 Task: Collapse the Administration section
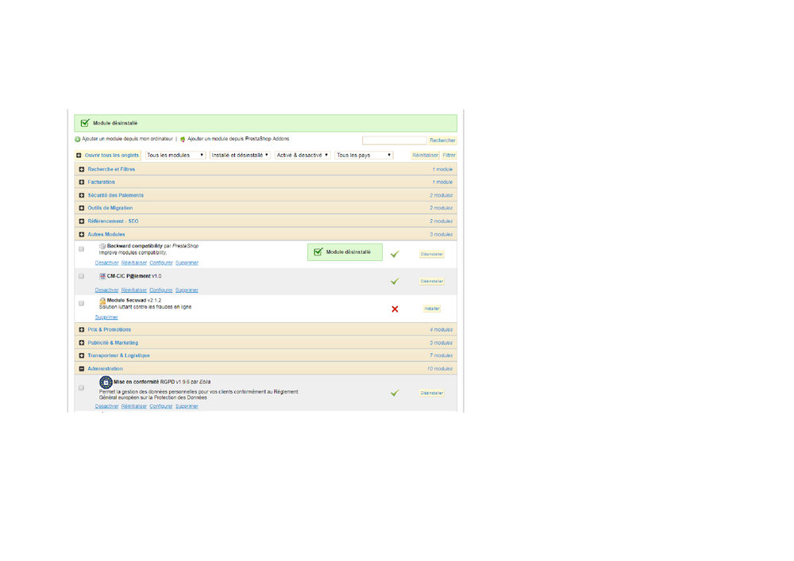[82, 369]
